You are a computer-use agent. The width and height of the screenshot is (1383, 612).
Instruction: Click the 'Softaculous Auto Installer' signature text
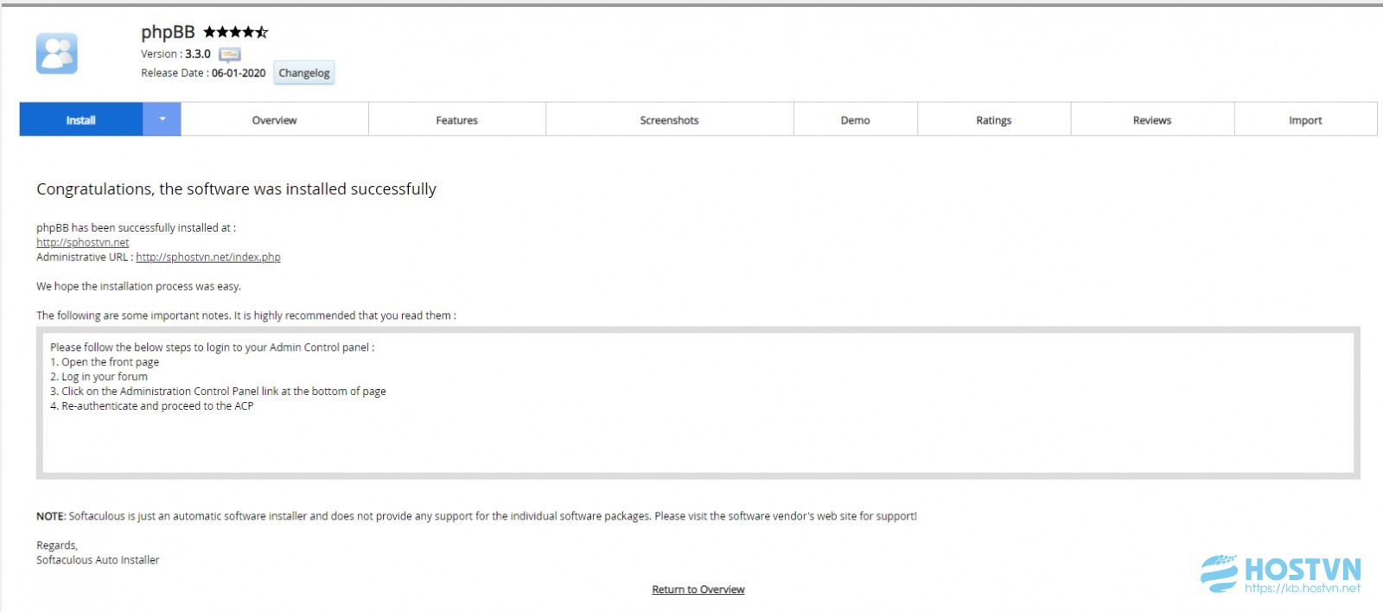point(98,560)
